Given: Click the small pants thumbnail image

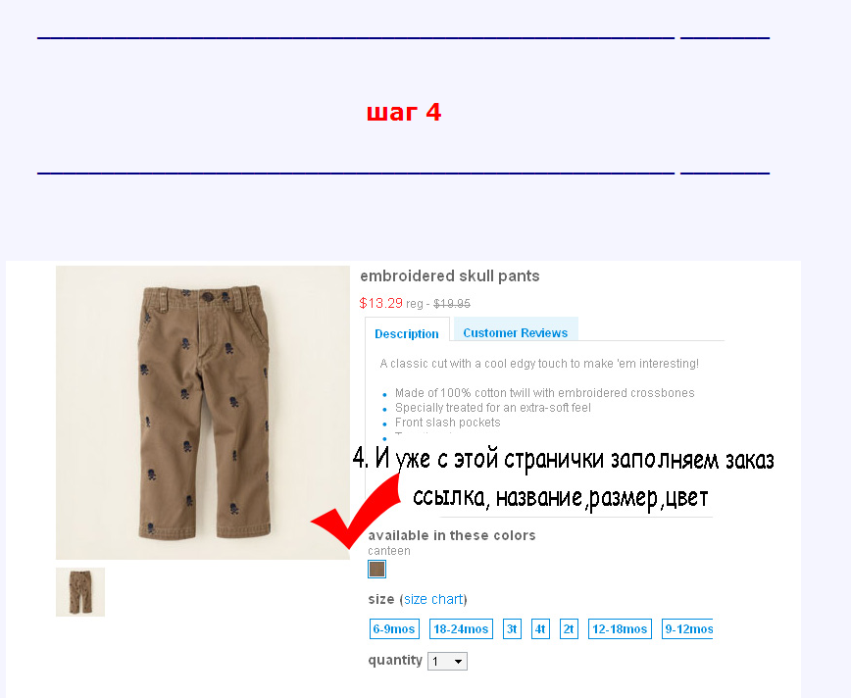Looking at the screenshot, I should coord(80,592).
